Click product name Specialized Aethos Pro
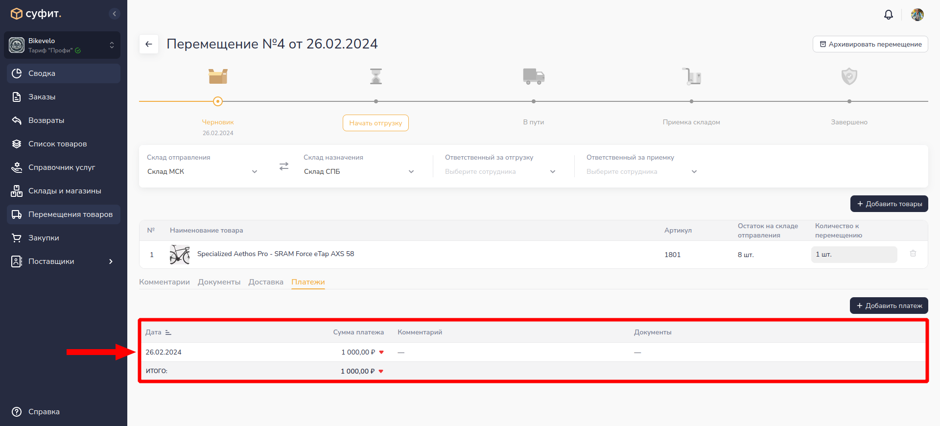This screenshot has width=940, height=426. click(276, 254)
